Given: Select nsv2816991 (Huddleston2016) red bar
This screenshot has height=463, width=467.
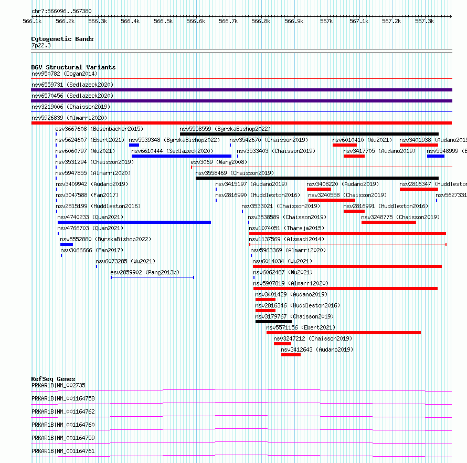Looking at the screenshot, I should [354, 211].
